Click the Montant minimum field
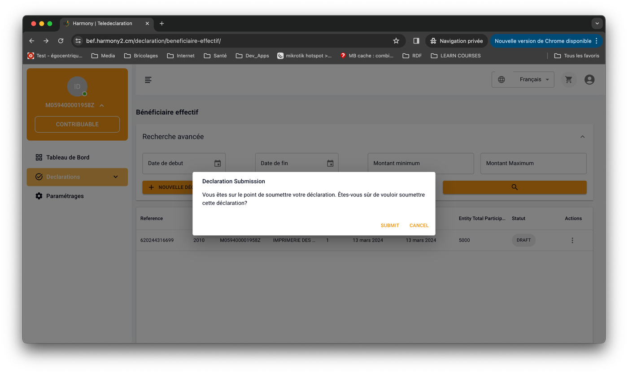 [x=421, y=163]
